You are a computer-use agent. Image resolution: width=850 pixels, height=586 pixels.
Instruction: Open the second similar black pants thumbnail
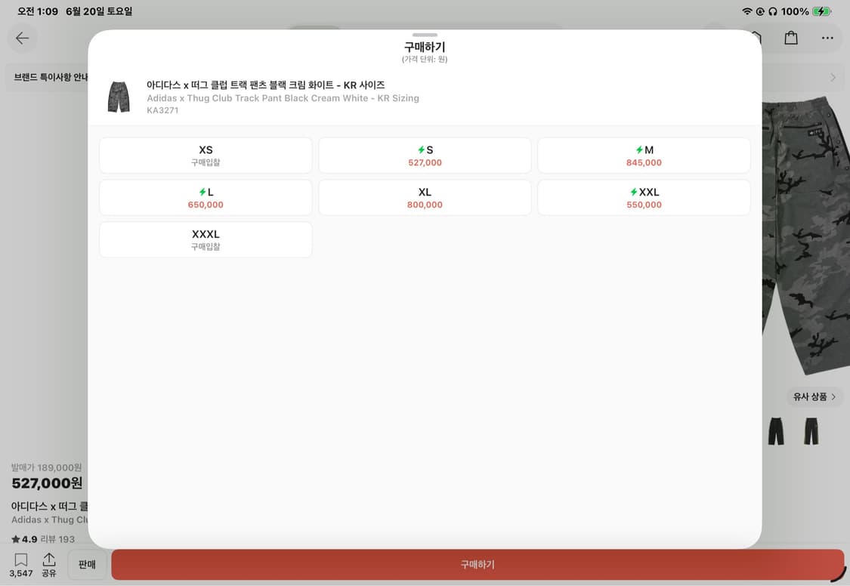point(811,431)
